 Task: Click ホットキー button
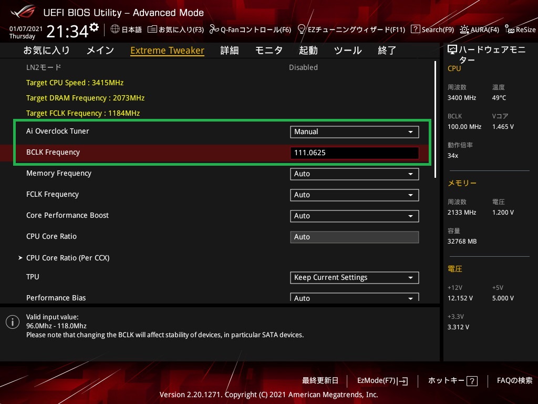click(x=452, y=381)
